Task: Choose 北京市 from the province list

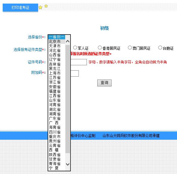Action: click(x=57, y=41)
